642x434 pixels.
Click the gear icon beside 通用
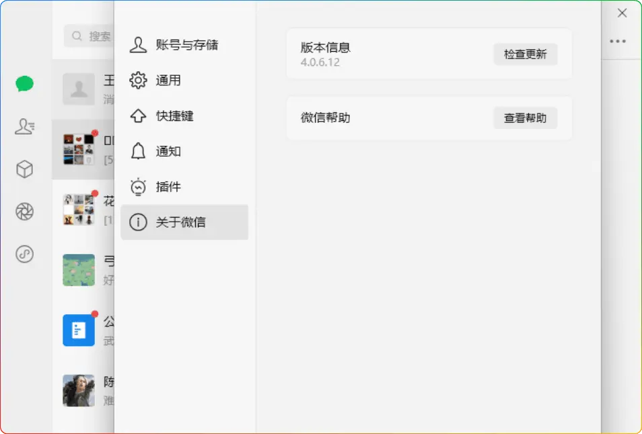138,81
